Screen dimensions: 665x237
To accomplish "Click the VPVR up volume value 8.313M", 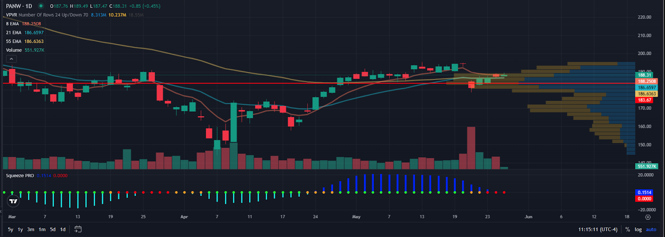I will 99,15.
